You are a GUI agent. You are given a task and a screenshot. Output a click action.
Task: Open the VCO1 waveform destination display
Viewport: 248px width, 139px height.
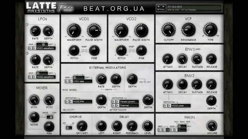pyautogui.click(x=46, y=48)
